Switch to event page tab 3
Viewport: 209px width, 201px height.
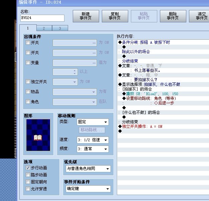coord(60,28)
